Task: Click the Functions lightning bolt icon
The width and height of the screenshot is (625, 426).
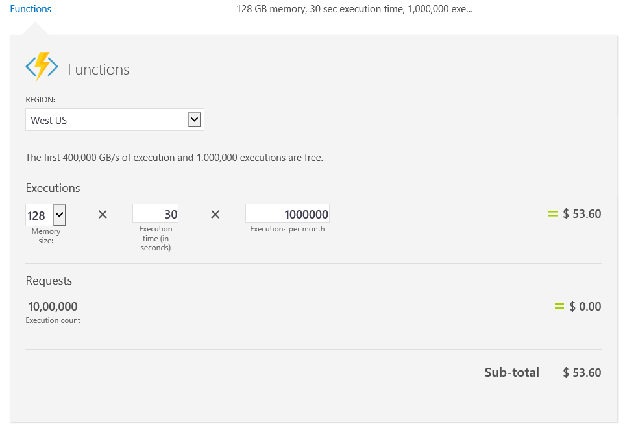Action: pyautogui.click(x=42, y=67)
